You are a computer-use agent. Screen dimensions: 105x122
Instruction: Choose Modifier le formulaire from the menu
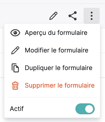click(52, 50)
